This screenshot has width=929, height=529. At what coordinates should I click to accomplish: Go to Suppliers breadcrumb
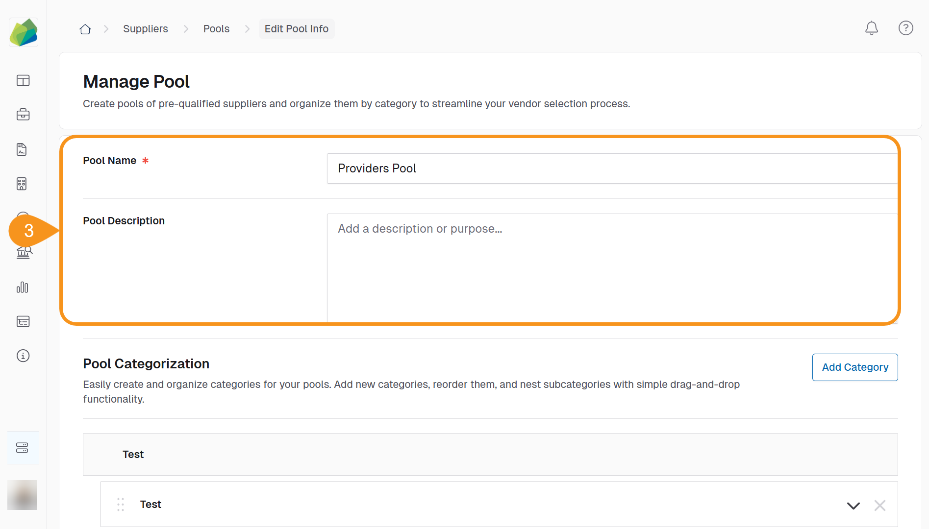coord(145,29)
